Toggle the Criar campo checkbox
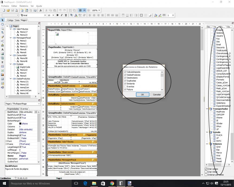Viewport: 234px width, 187px height. 206,169
